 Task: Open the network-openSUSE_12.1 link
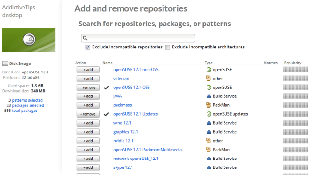click(136, 159)
